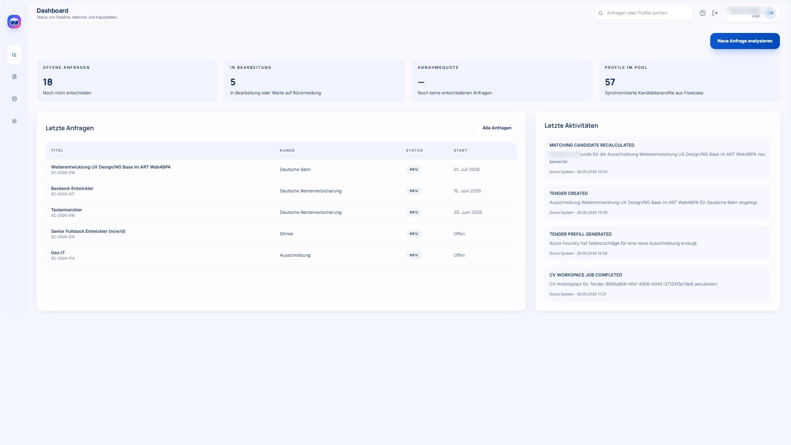The height and width of the screenshot is (445, 791).
Task: Click Deutsche Rentenversicherung in Testentwickler row
Action: point(310,213)
